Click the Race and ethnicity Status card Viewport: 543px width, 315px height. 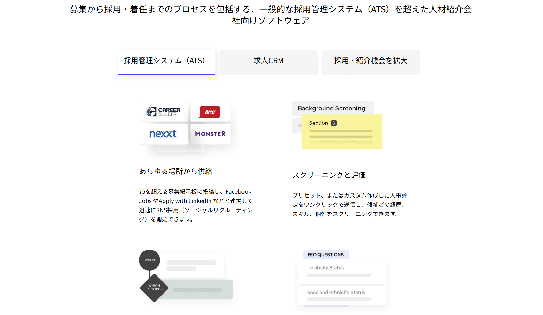click(342, 296)
